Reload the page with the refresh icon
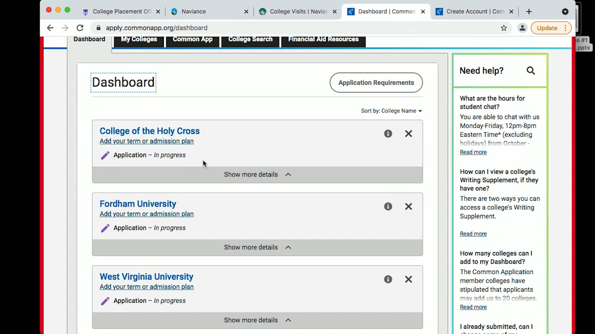 [x=80, y=28]
